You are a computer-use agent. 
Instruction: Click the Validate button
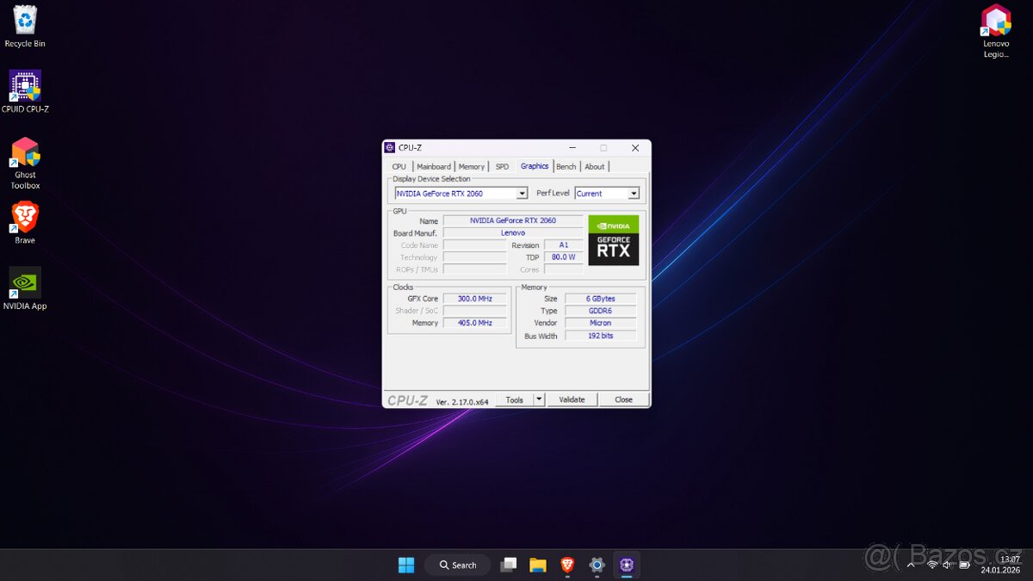pyautogui.click(x=572, y=399)
